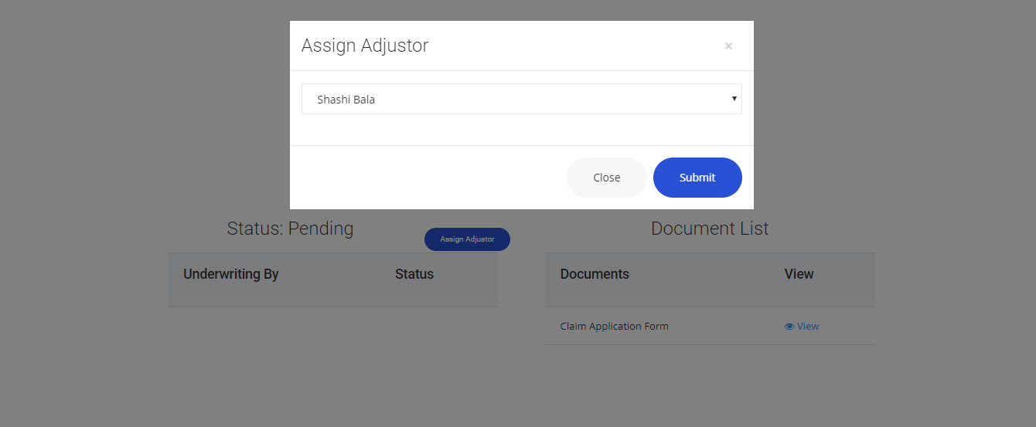Open the View link for Claim Application Form

click(802, 327)
